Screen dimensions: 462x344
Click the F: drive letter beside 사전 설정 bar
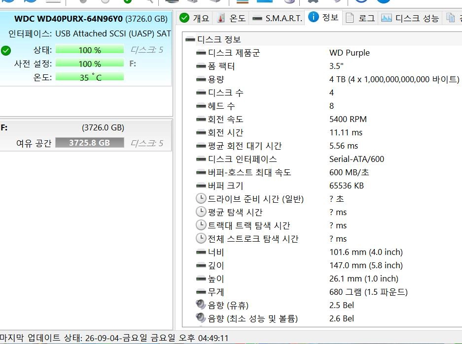[x=133, y=63]
